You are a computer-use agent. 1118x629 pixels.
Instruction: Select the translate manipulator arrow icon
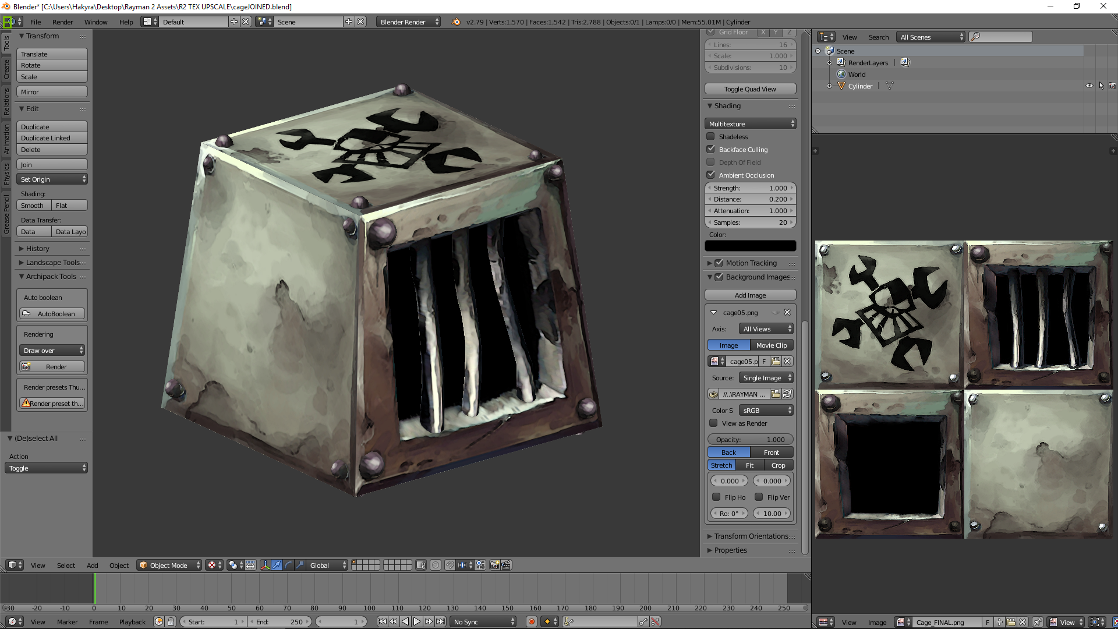click(x=277, y=565)
